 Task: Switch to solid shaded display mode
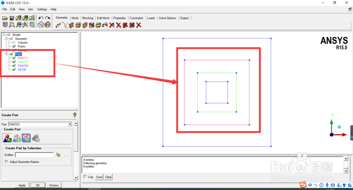pos(48,25)
